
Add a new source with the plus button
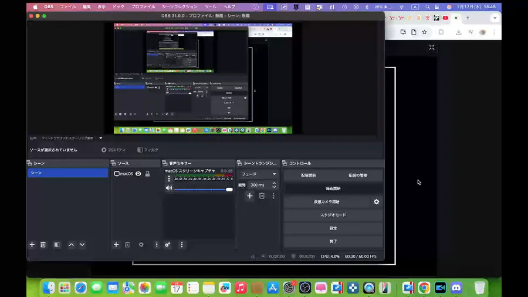[116, 245]
